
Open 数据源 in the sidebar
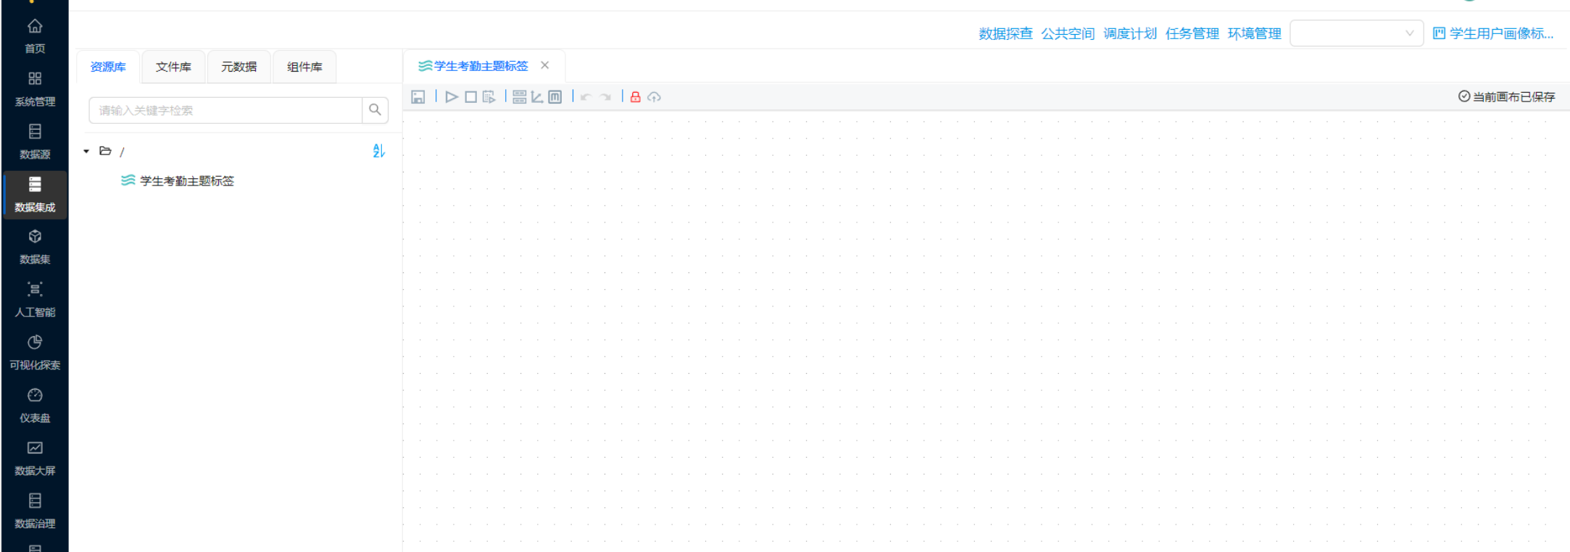click(35, 142)
